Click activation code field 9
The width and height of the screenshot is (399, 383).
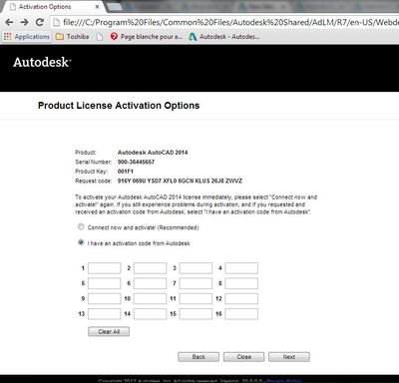point(105,298)
